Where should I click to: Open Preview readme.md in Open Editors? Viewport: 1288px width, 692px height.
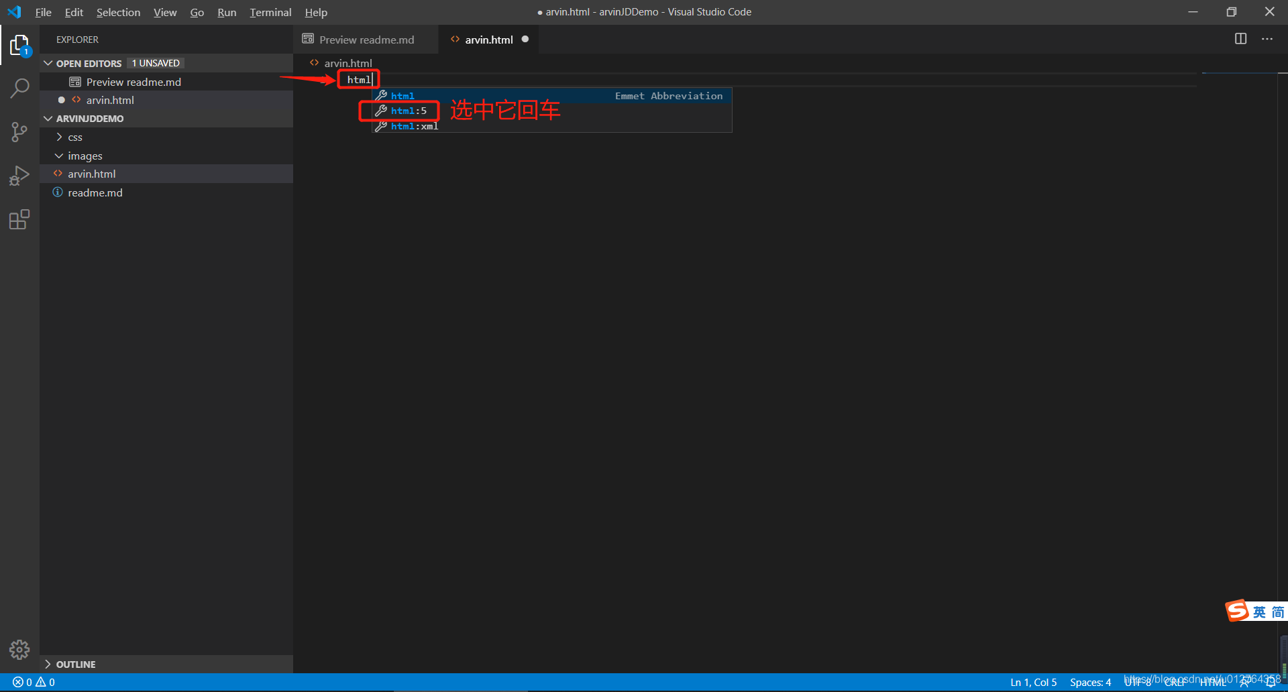click(x=166, y=82)
